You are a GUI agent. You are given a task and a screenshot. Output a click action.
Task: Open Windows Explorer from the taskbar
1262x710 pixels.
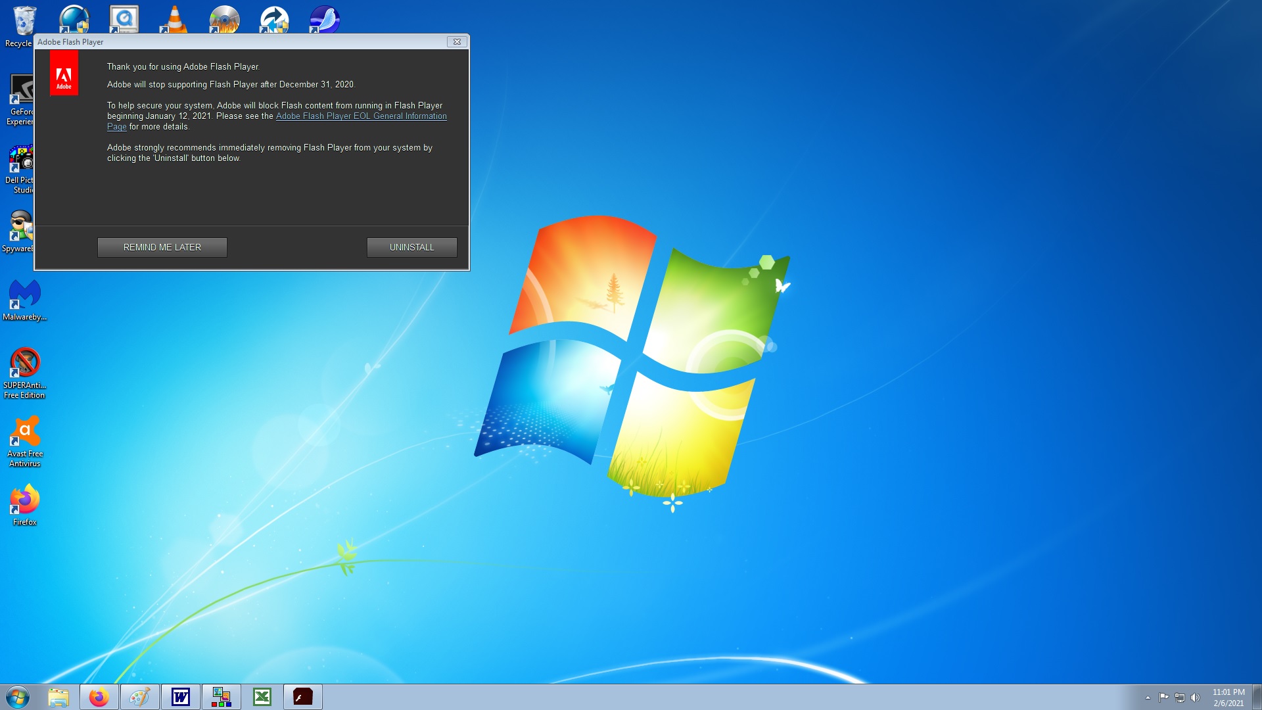point(58,697)
